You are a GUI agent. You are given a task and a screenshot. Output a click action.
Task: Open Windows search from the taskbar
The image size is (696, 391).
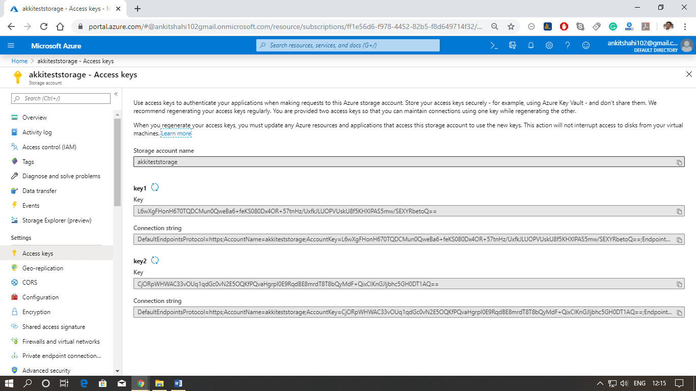[x=28, y=383]
